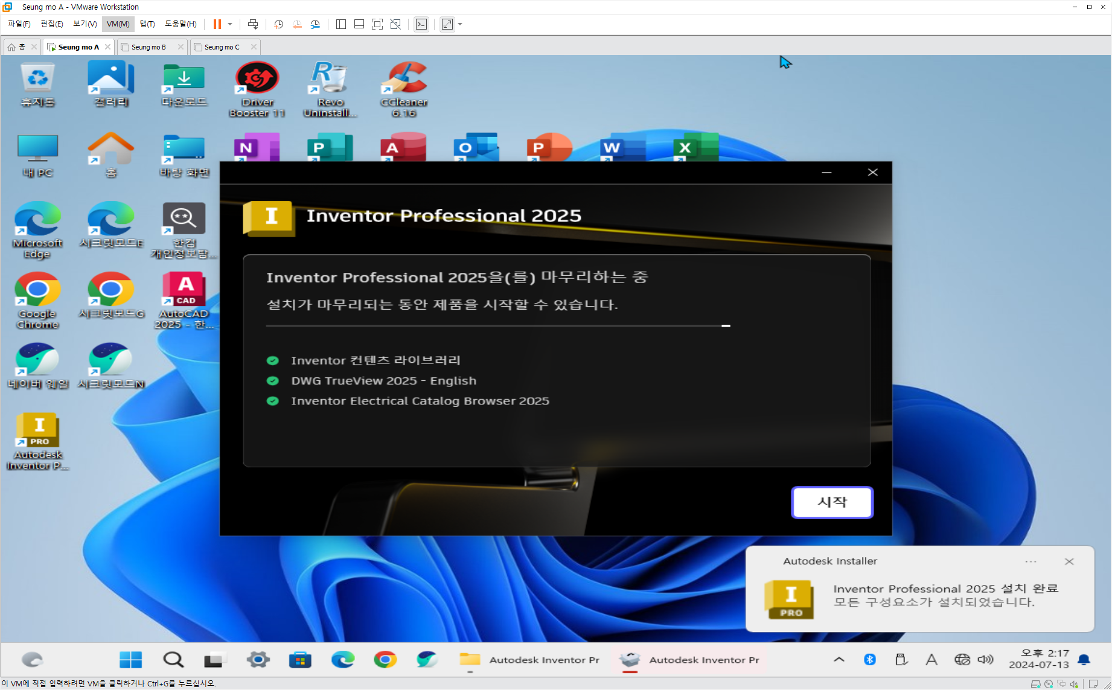Select the 갤러리 desktop shortcut
This screenshot has height=690, width=1112.
(x=111, y=85)
